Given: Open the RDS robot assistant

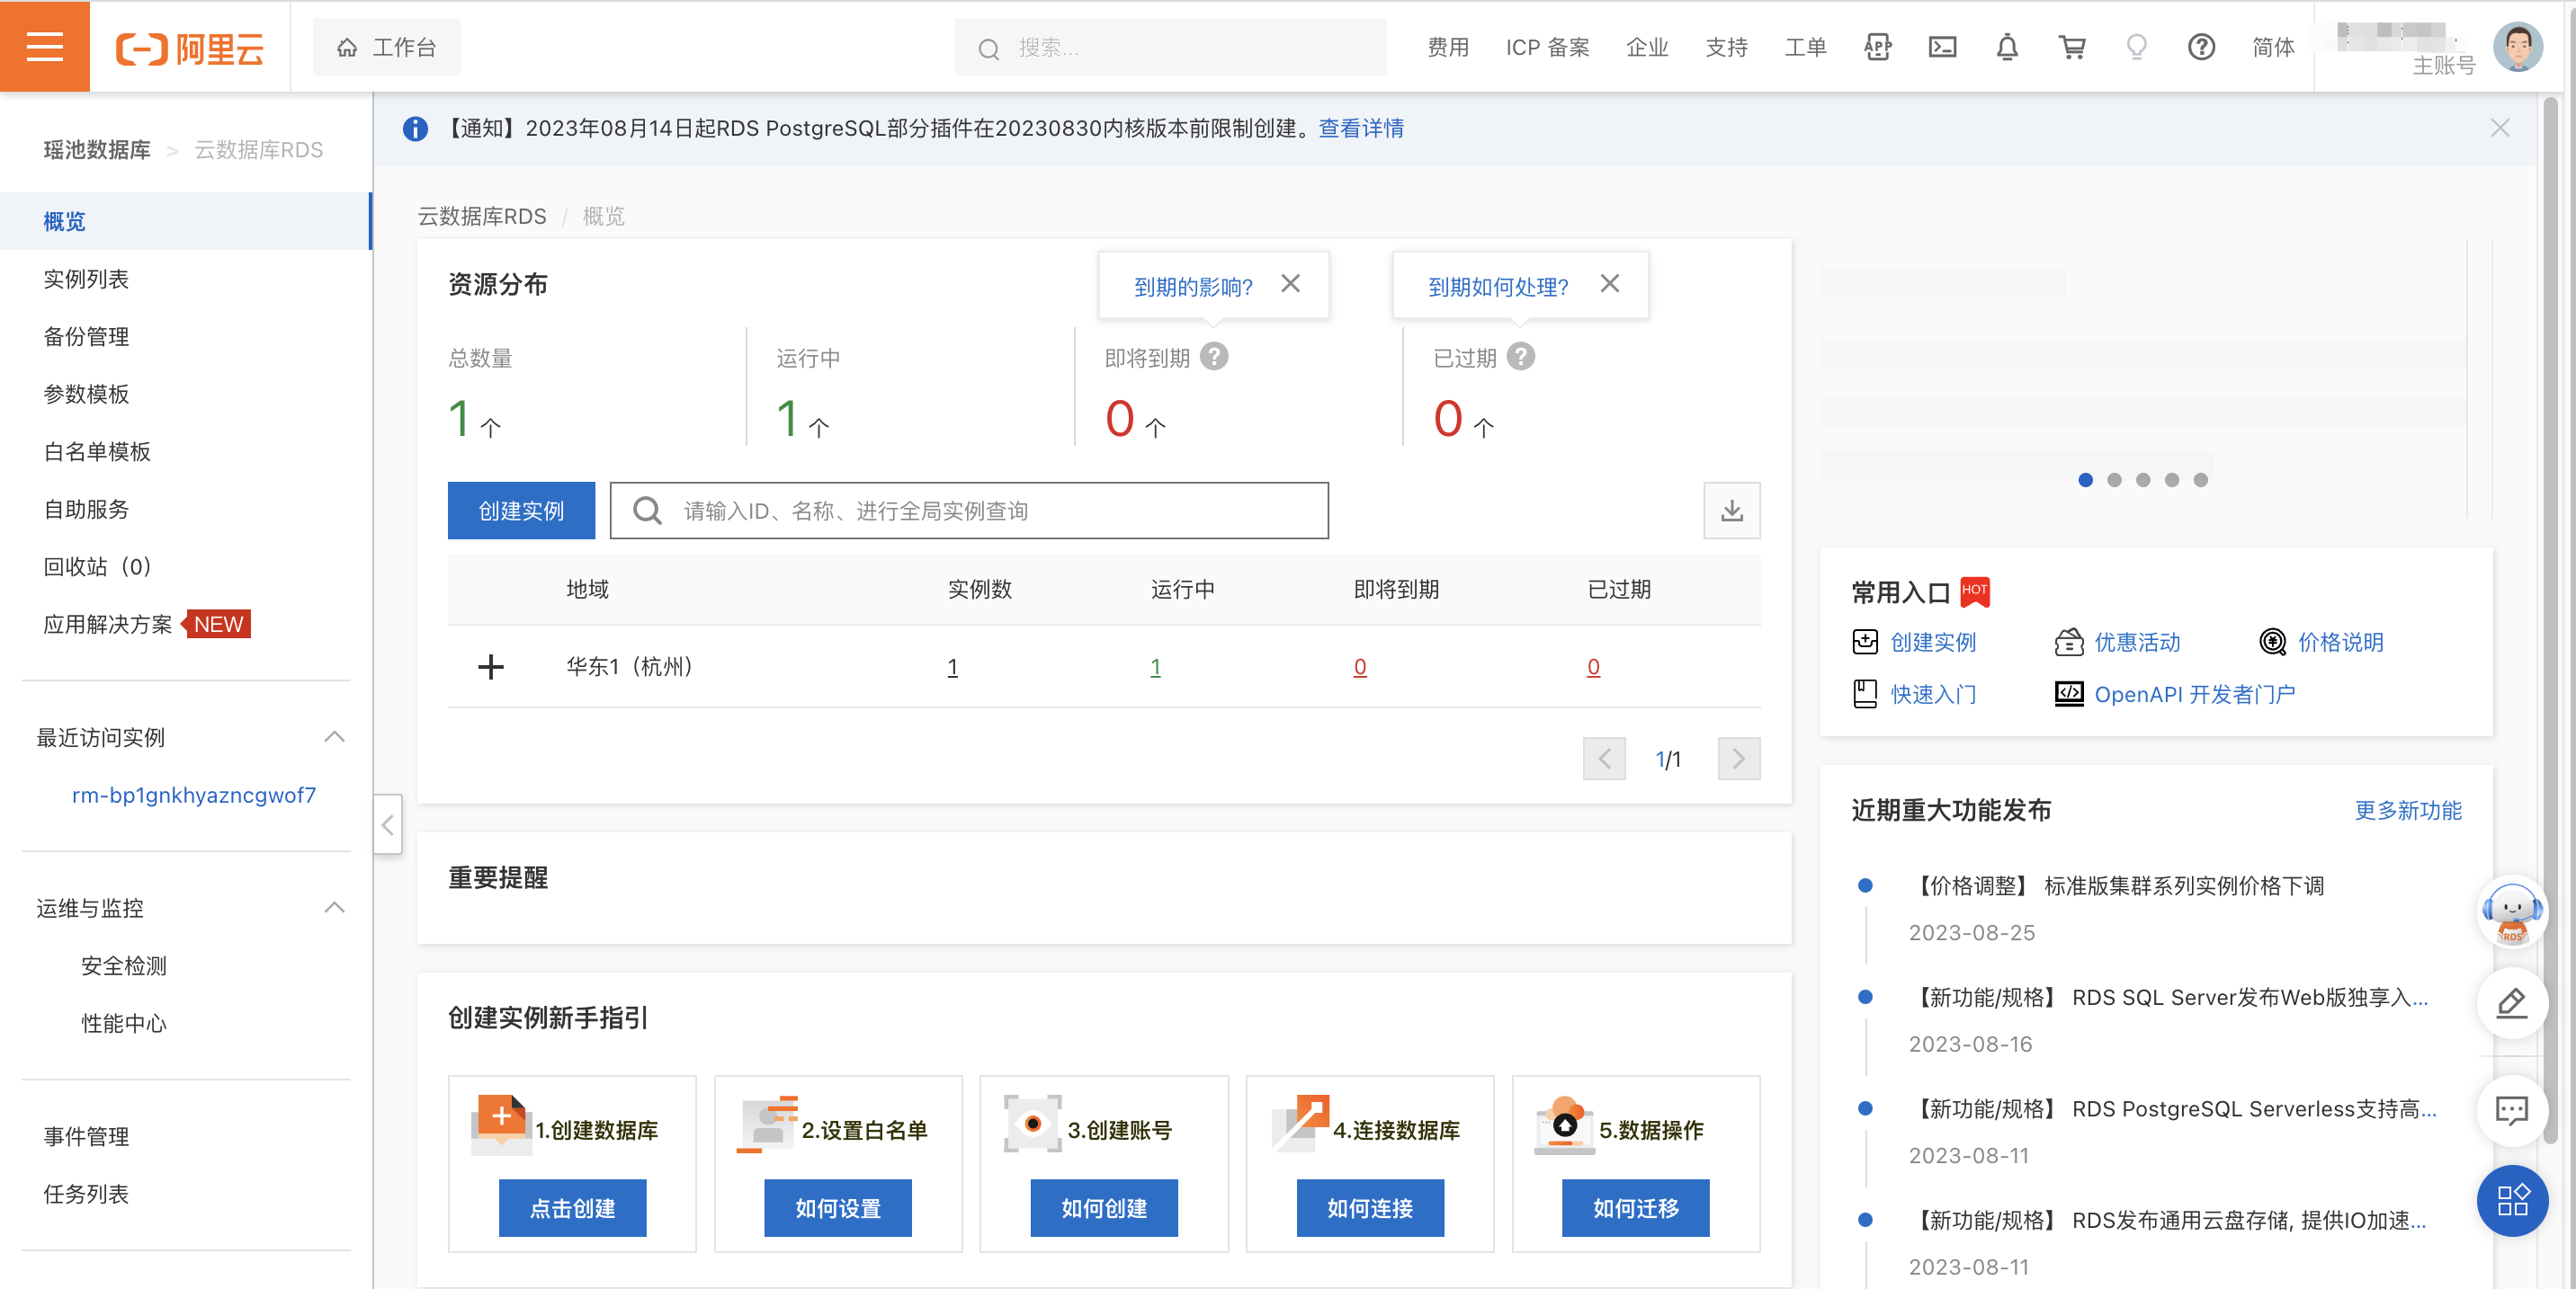Looking at the screenshot, I should (x=2511, y=911).
